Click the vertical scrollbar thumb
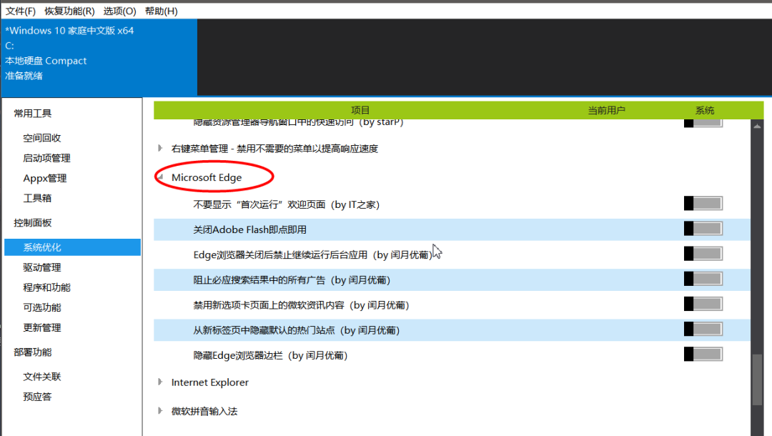Image resolution: width=772 pixels, height=436 pixels. tap(757, 380)
